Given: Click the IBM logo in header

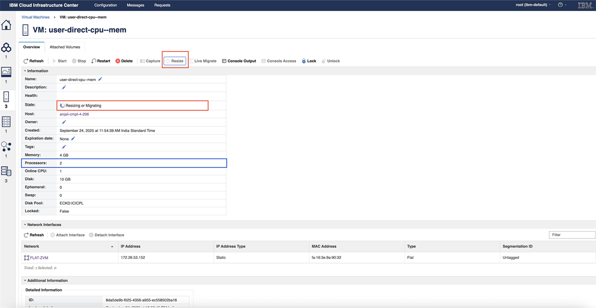Looking at the screenshot, I should [584, 5].
